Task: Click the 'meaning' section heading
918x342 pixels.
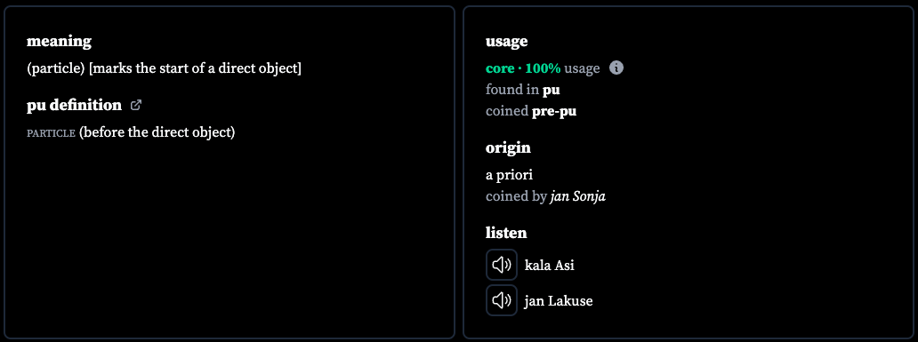Action: pos(59,42)
